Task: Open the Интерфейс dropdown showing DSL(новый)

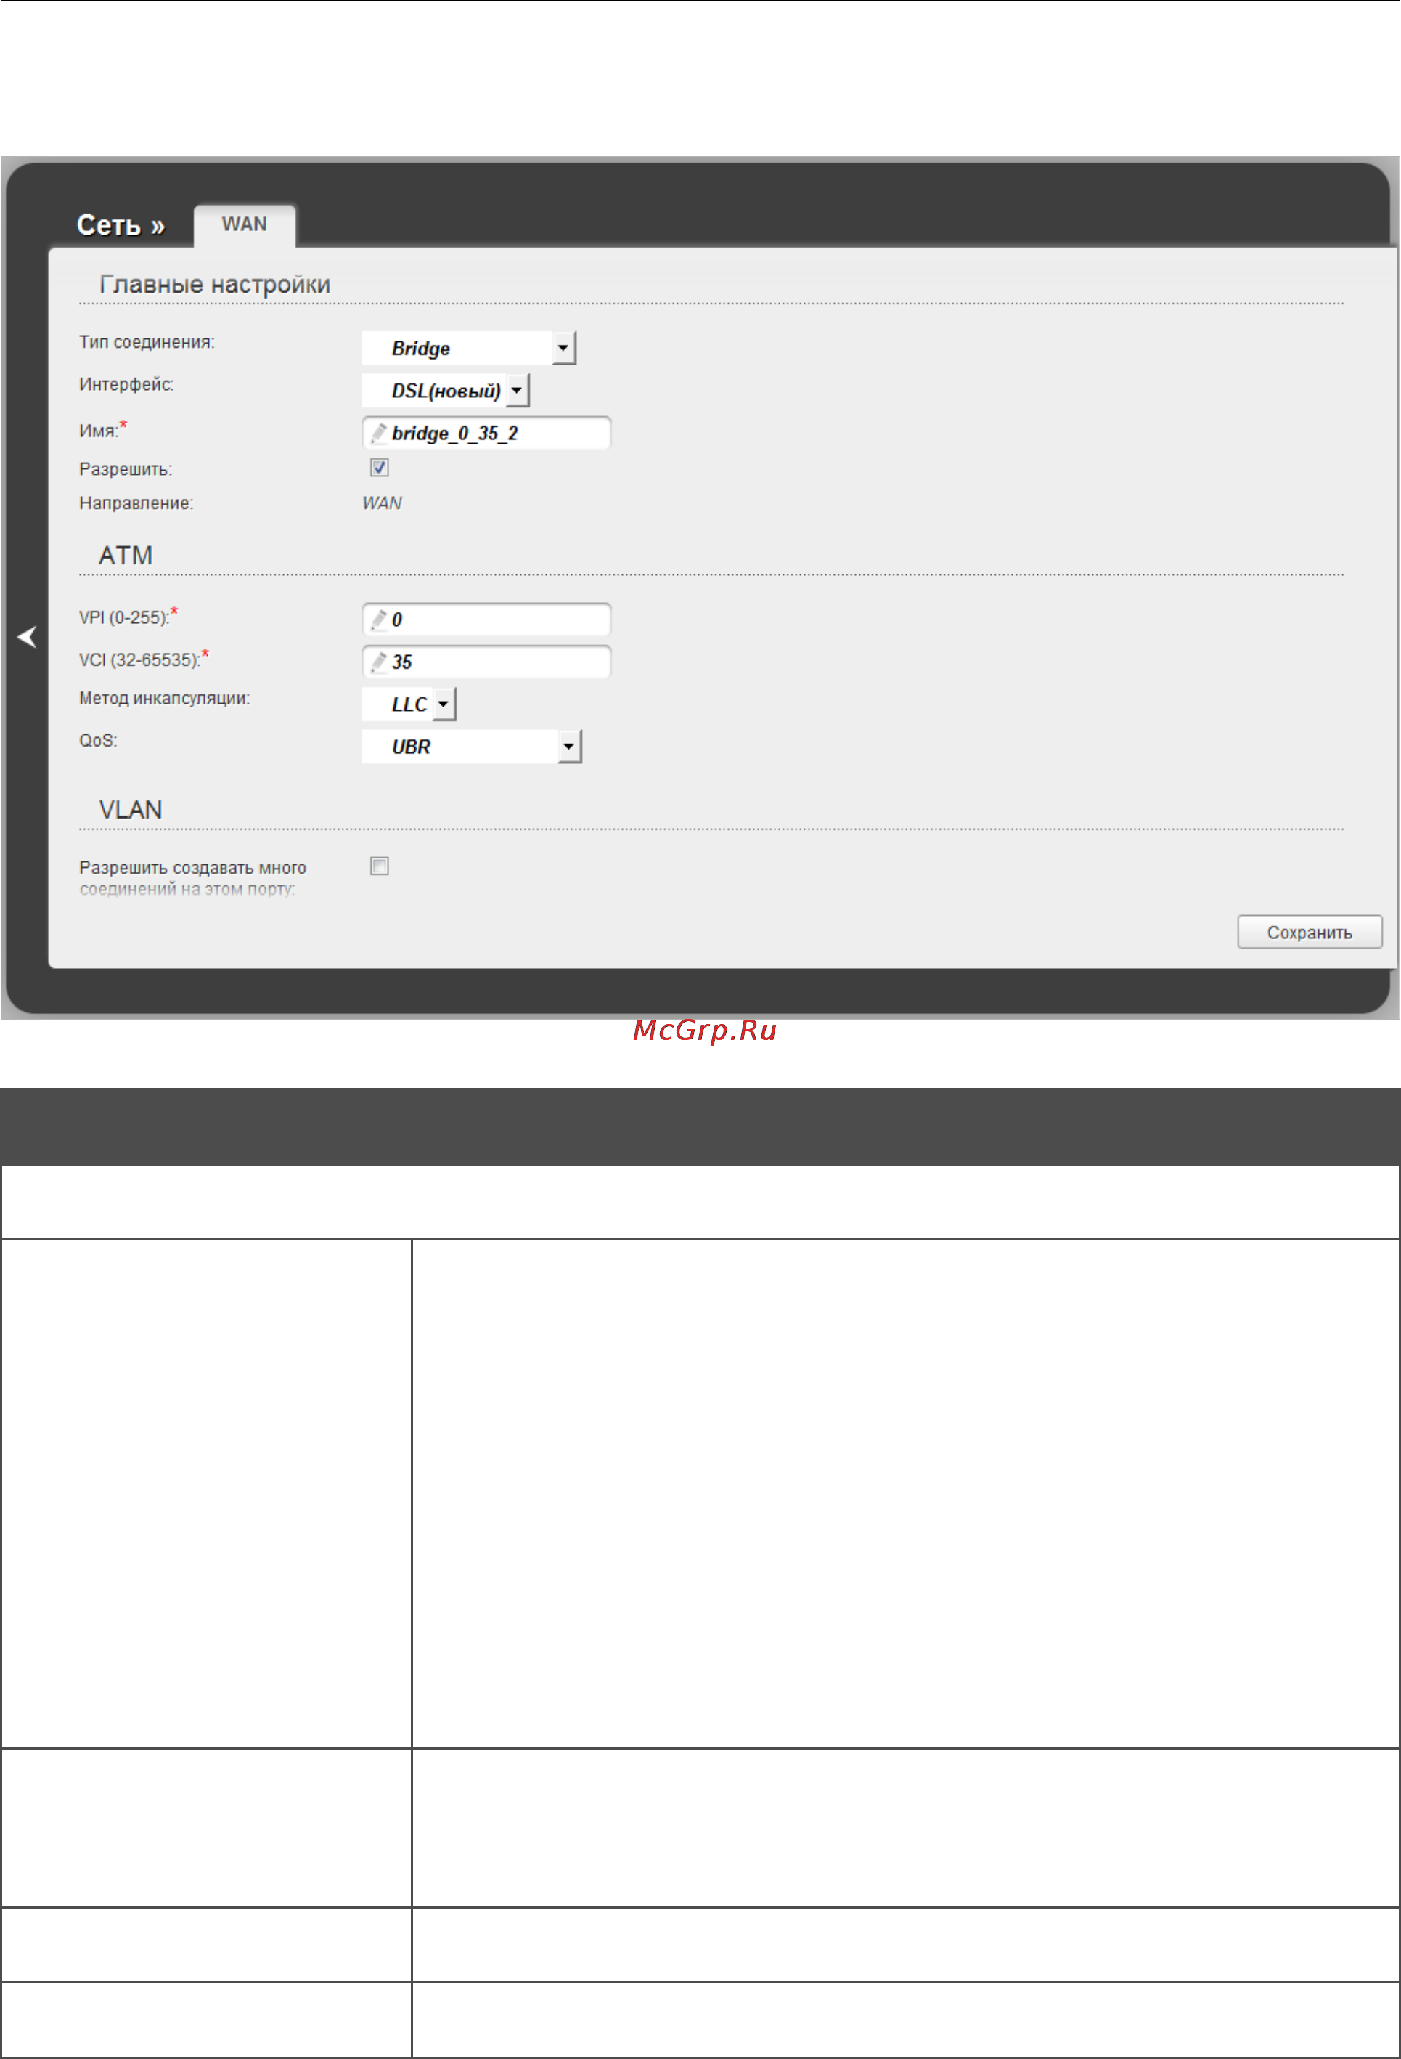Action: coord(446,391)
